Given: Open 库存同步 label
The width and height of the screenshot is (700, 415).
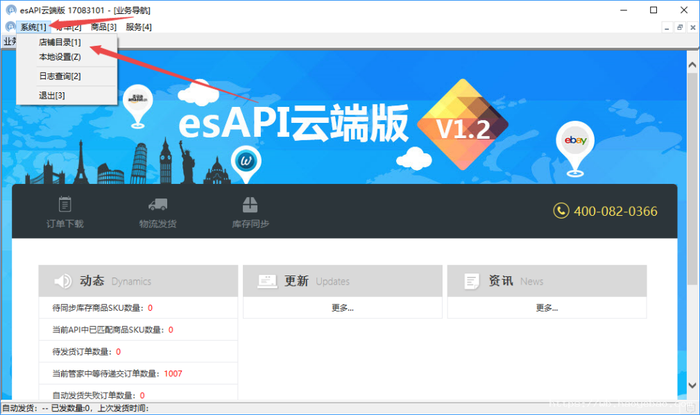Looking at the screenshot, I should pyautogui.click(x=250, y=223).
